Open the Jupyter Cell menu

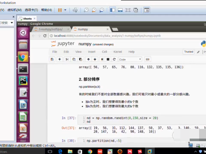(104, 52)
